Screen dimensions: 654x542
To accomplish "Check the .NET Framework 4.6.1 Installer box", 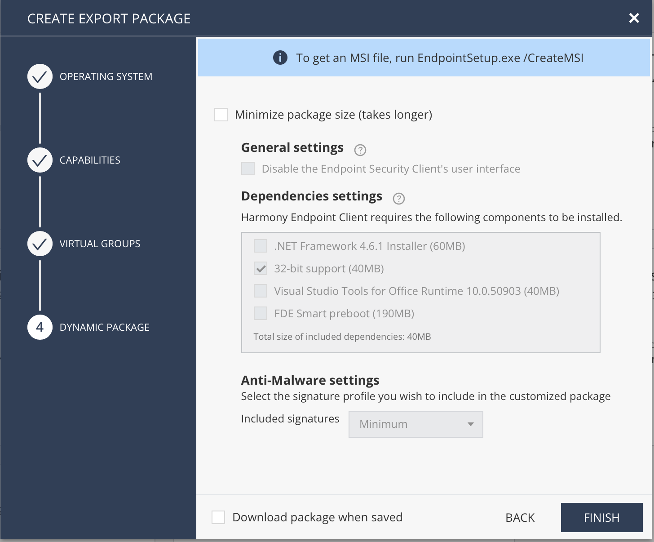I will click(x=261, y=246).
